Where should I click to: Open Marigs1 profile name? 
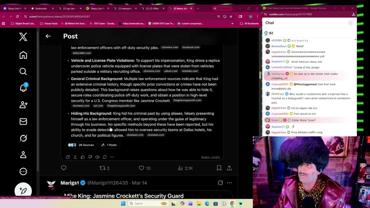click(x=70, y=183)
